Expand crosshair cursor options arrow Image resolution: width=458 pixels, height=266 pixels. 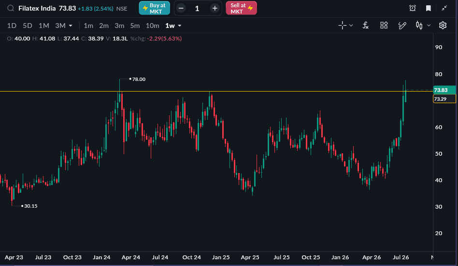(x=351, y=26)
